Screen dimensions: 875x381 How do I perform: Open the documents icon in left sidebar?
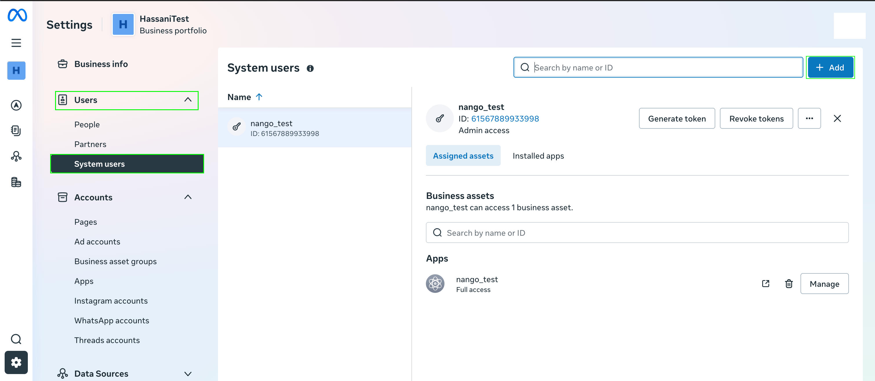pos(16,130)
